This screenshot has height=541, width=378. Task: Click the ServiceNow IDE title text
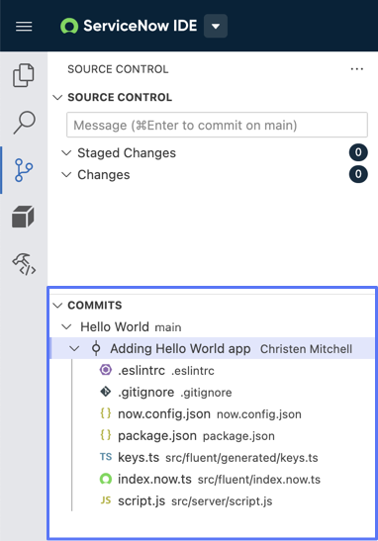pyautogui.click(x=141, y=26)
